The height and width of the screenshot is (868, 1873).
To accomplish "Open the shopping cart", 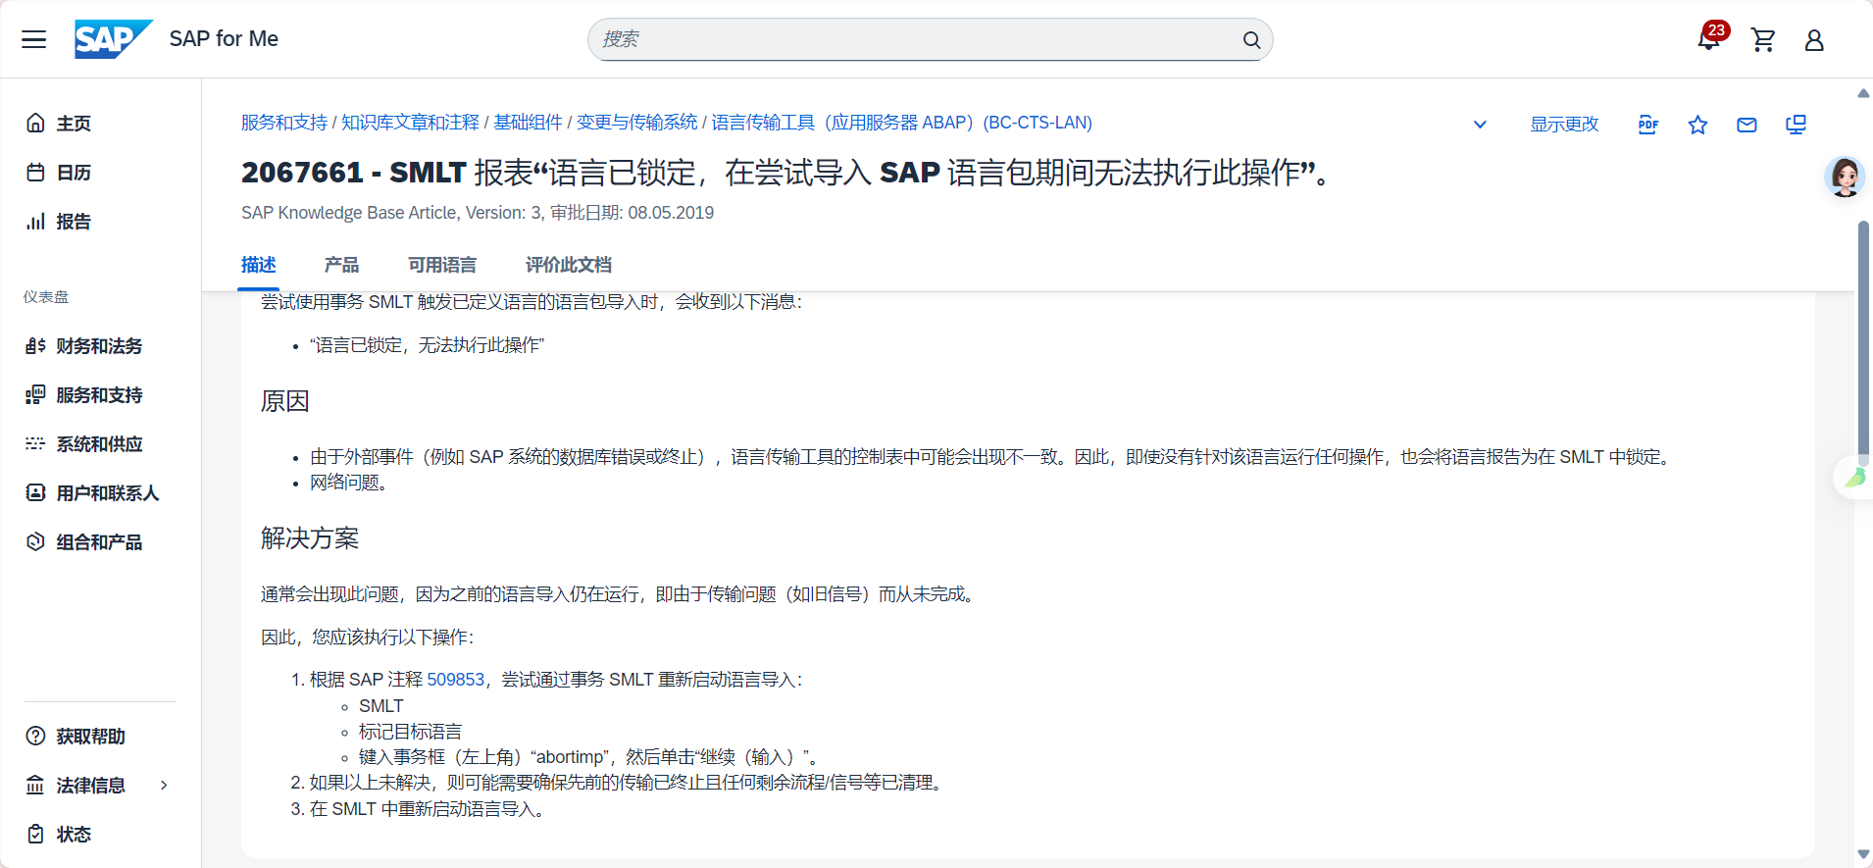I will (x=1763, y=39).
